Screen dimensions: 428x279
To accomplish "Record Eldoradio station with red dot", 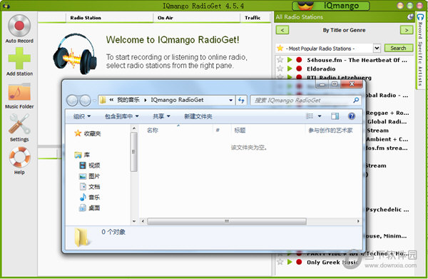I will 299,69.
